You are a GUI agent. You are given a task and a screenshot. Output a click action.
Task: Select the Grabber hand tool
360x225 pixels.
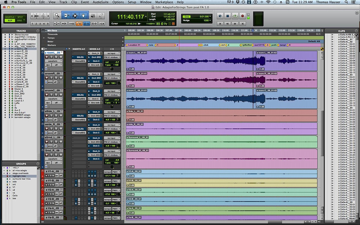pos(84,16)
